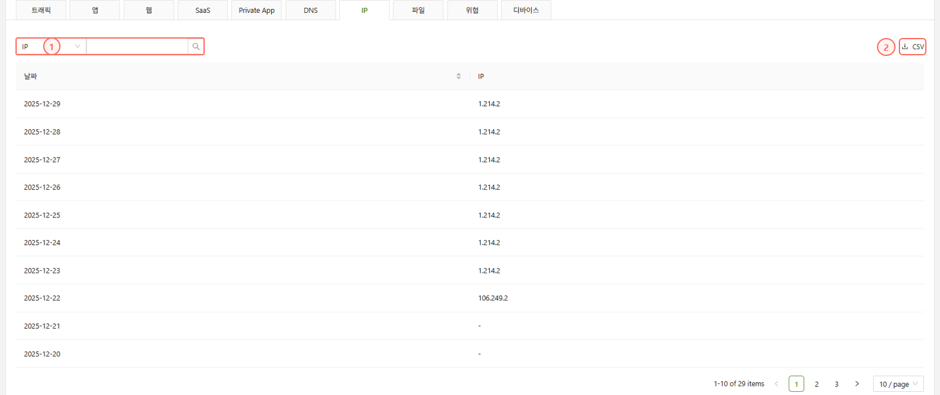Expand the 10 / page size dropdown
Viewport: 940px width, 395px height.
point(898,384)
